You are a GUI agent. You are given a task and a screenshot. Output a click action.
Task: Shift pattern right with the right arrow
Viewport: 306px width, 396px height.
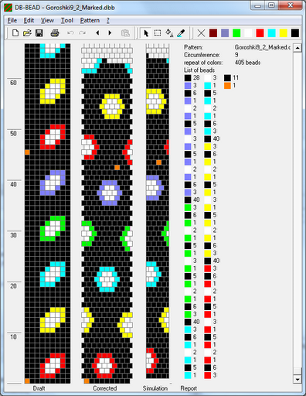110,33
